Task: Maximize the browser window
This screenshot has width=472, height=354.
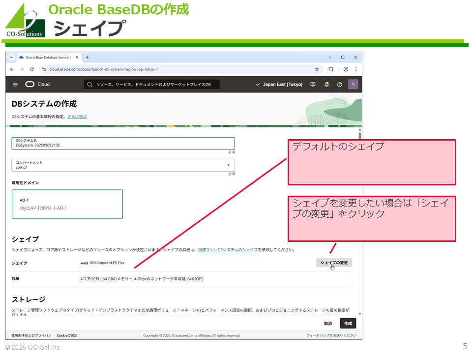Action: coord(343,57)
